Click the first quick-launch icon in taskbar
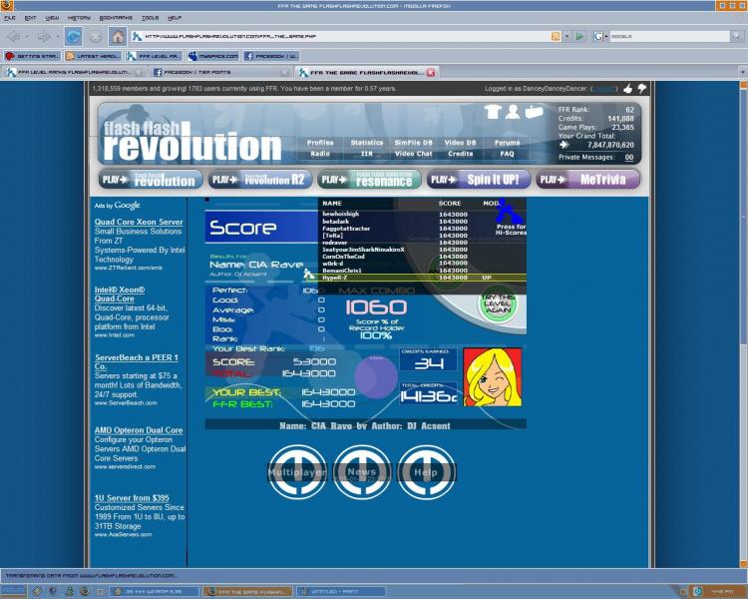Image resolution: width=748 pixels, height=599 pixels. 37,591
